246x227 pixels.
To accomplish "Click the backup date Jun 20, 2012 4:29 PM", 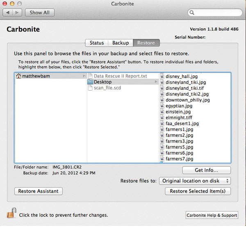I will (74, 173).
